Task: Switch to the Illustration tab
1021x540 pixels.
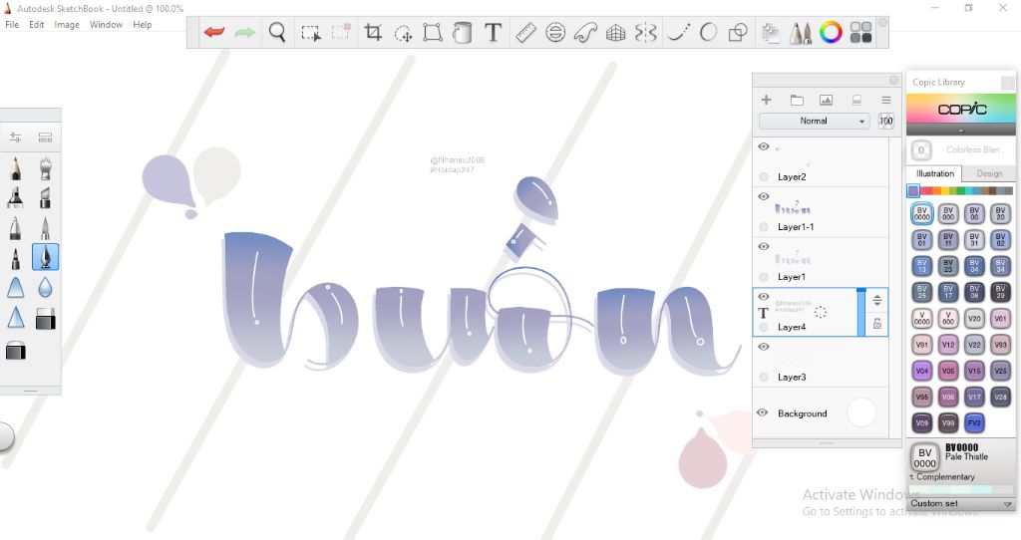Action: [x=935, y=173]
